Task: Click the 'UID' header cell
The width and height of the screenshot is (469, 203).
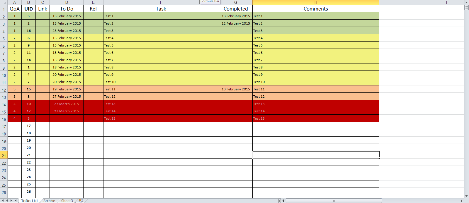Action: point(28,9)
